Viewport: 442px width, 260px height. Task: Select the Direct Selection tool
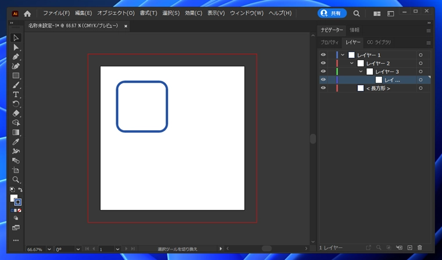pos(16,47)
